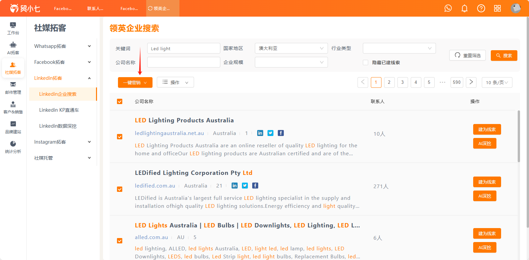Switch to the second Facebo... tab
This screenshot has width=529, height=260.
129,8
